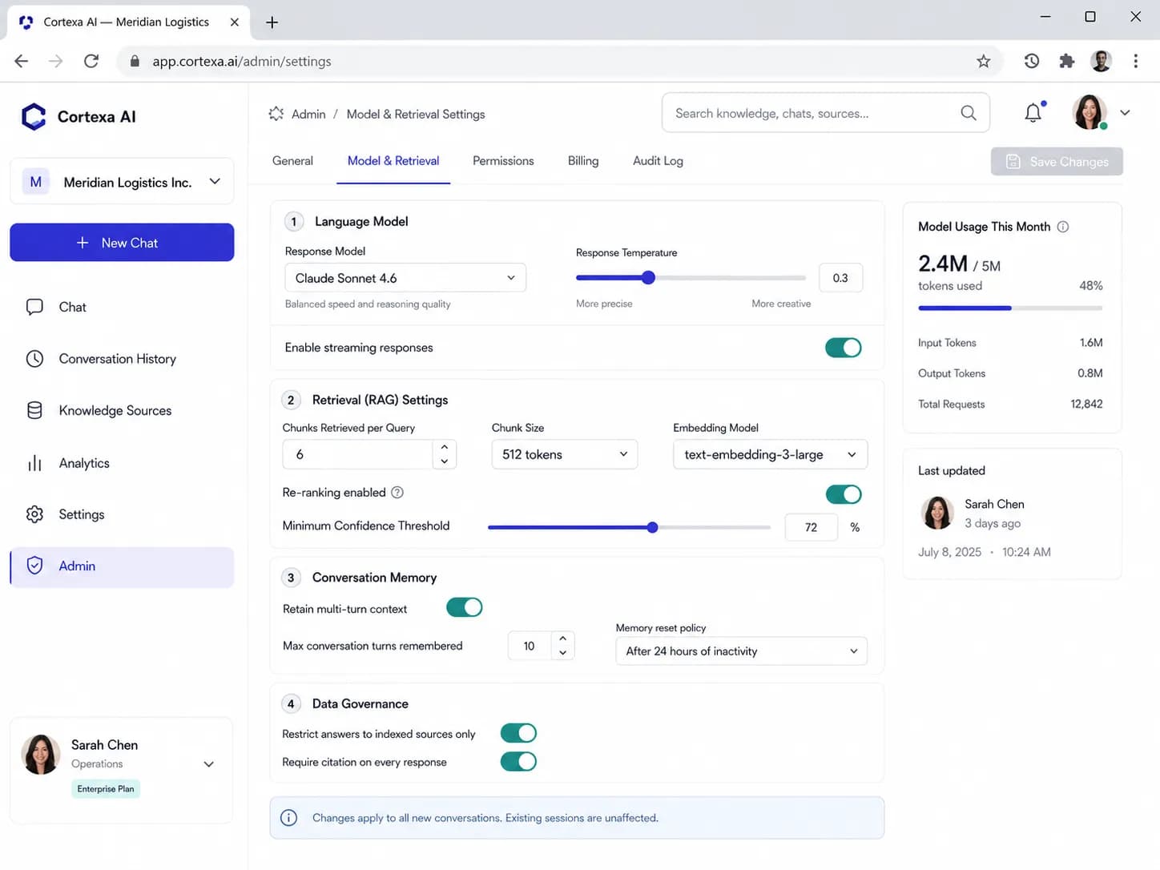The height and width of the screenshot is (870, 1160).
Task: Toggle Re-ranking enabled switch
Action: [x=844, y=494]
